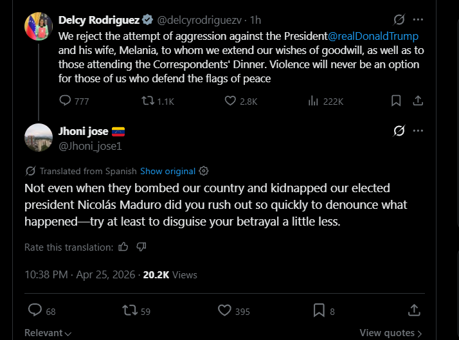The width and height of the screenshot is (459, 340).
Task: Click Grok icon on Jhoni jose's post
Action: (x=399, y=131)
